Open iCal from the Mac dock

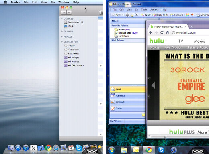(71, 148)
